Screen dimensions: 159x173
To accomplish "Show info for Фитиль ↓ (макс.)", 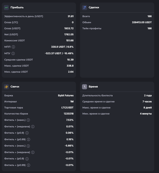I will (x=28, y=146).
